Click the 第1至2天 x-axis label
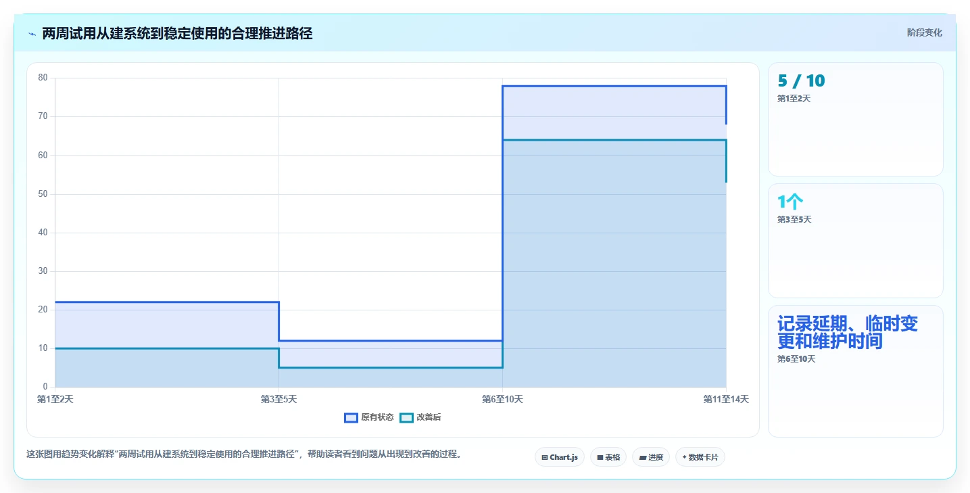This screenshot has width=970, height=493. coord(55,400)
